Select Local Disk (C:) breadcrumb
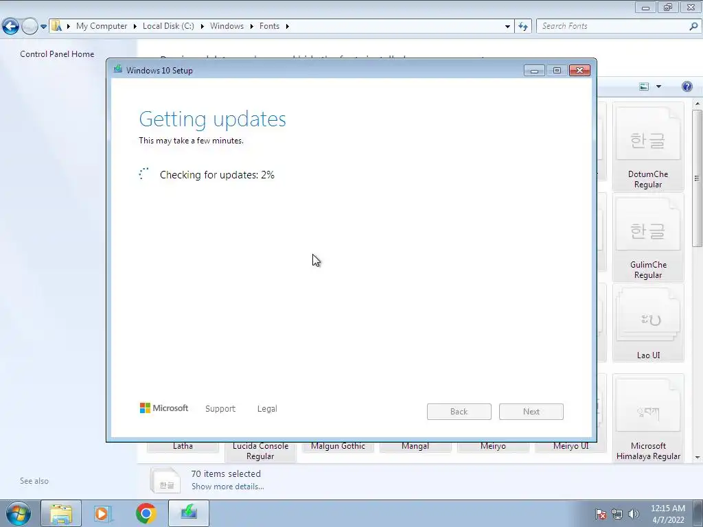This screenshot has height=527, width=703. point(168,26)
